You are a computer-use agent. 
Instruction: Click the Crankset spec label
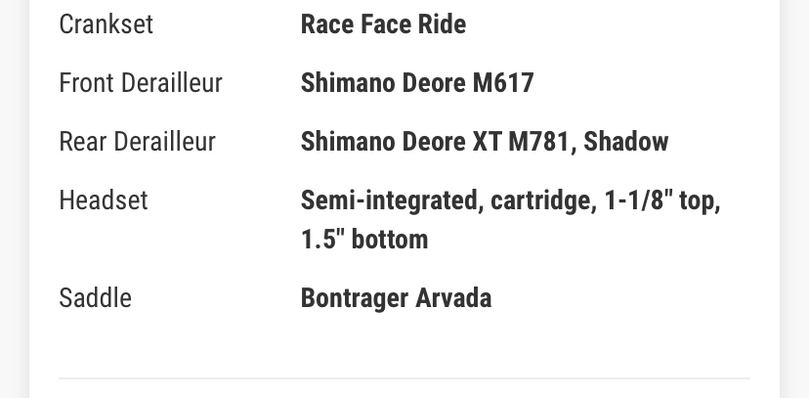[x=106, y=24]
